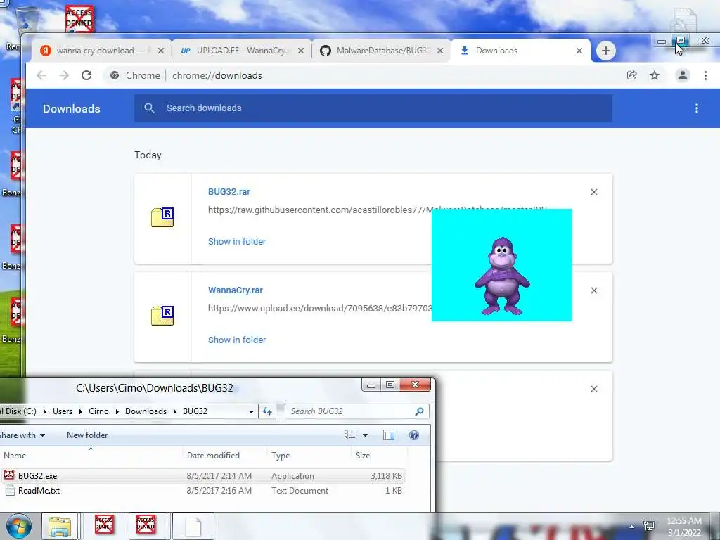Close the UPLOAD.EE tab
The width and height of the screenshot is (720, 540).
[301, 51]
